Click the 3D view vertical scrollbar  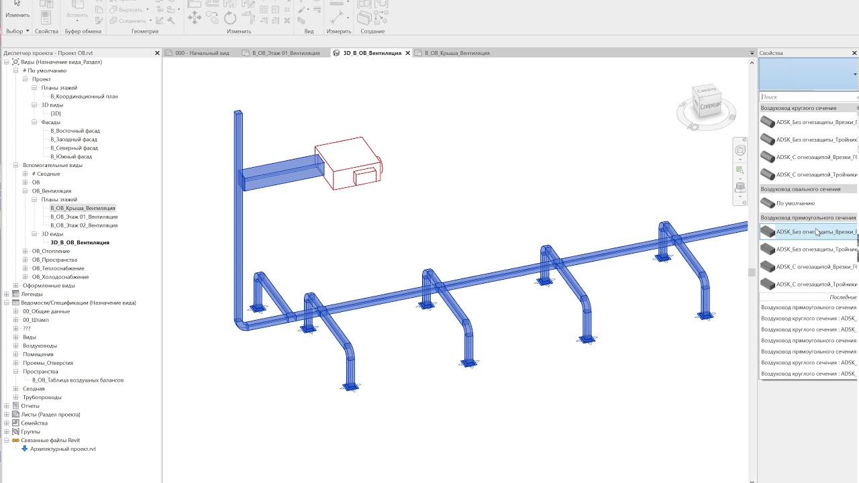pyautogui.click(x=752, y=271)
